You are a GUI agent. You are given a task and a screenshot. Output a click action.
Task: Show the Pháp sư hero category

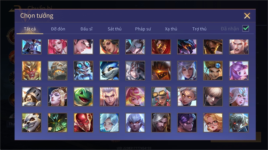143,29
